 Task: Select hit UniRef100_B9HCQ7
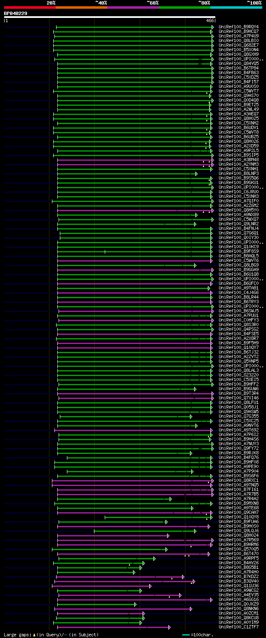(239, 32)
